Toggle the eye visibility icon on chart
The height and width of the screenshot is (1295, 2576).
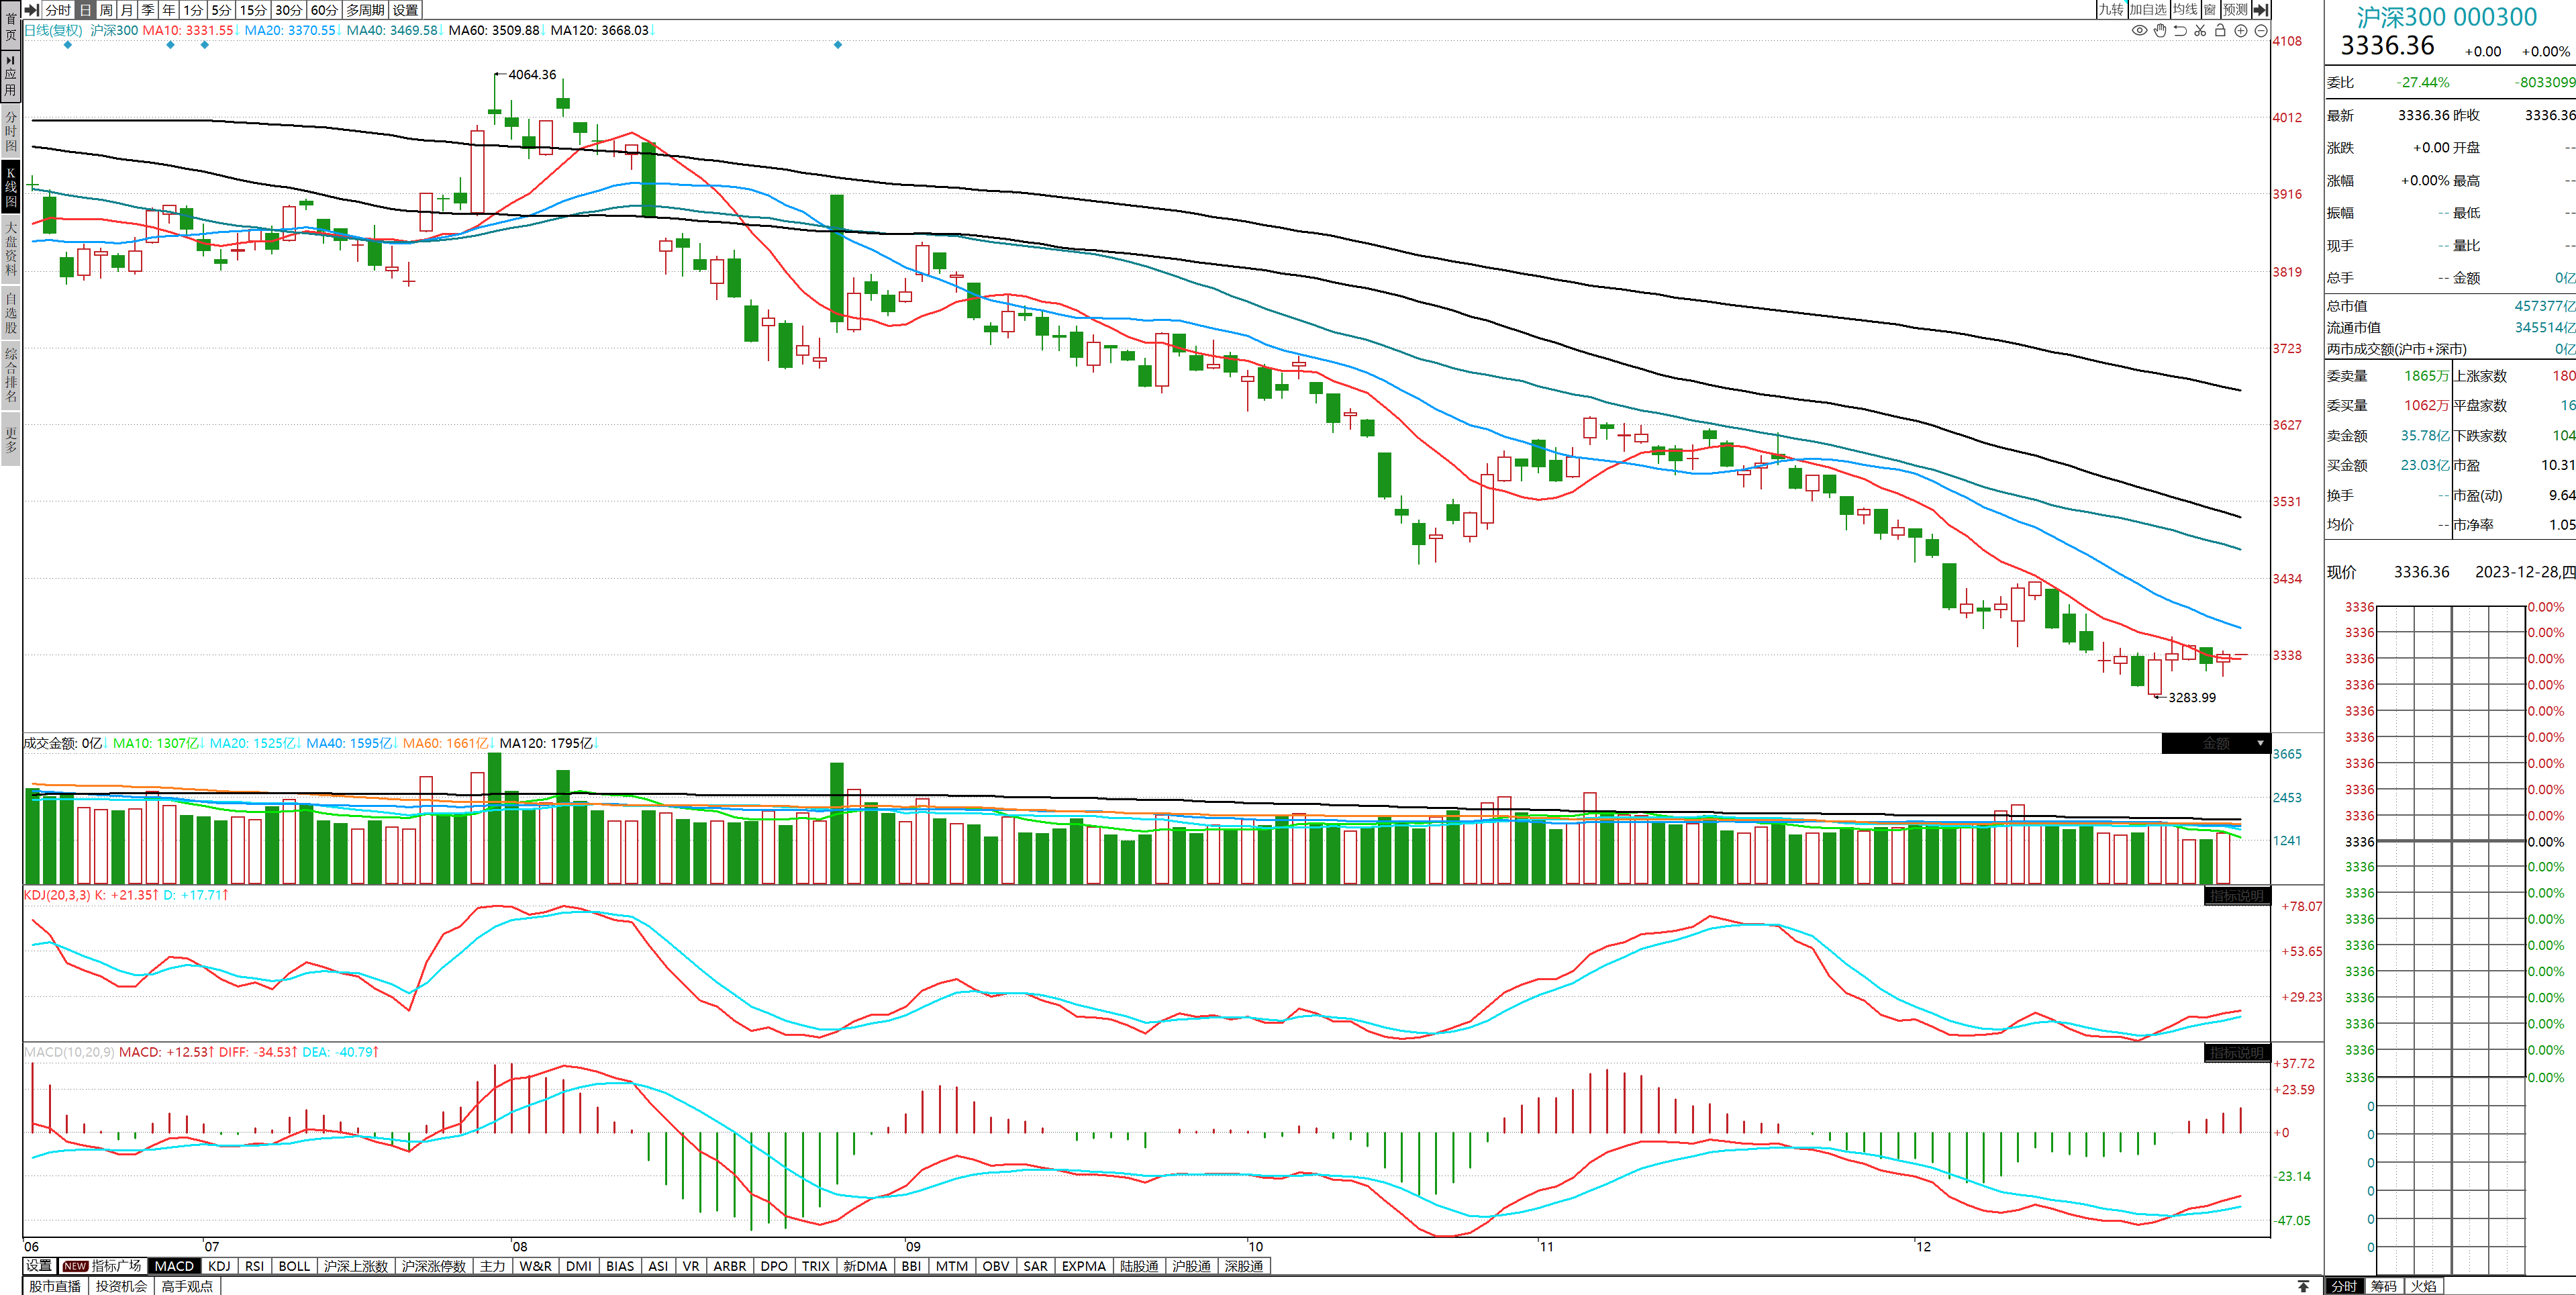pos(2139,31)
